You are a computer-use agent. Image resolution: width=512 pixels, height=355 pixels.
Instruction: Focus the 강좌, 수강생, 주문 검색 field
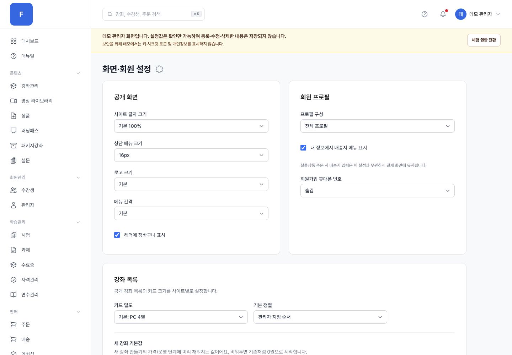(154, 14)
